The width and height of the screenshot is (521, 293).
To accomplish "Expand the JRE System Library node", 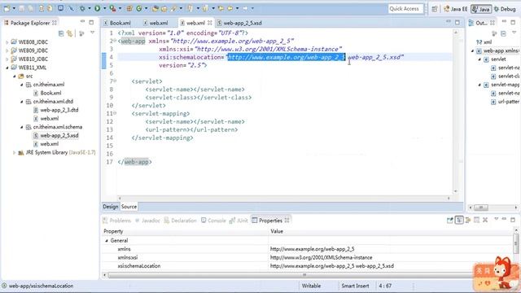I will (14, 152).
